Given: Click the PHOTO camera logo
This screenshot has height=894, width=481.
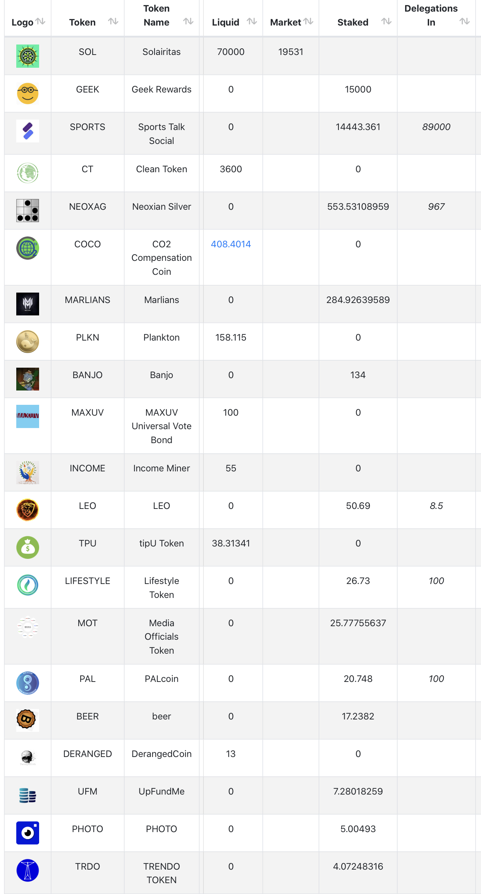Looking at the screenshot, I should (x=27, y=833).
